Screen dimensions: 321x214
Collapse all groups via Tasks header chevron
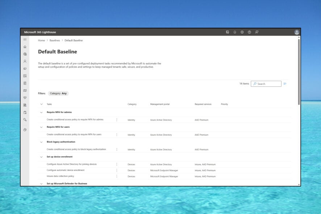[x=41, y=104]
